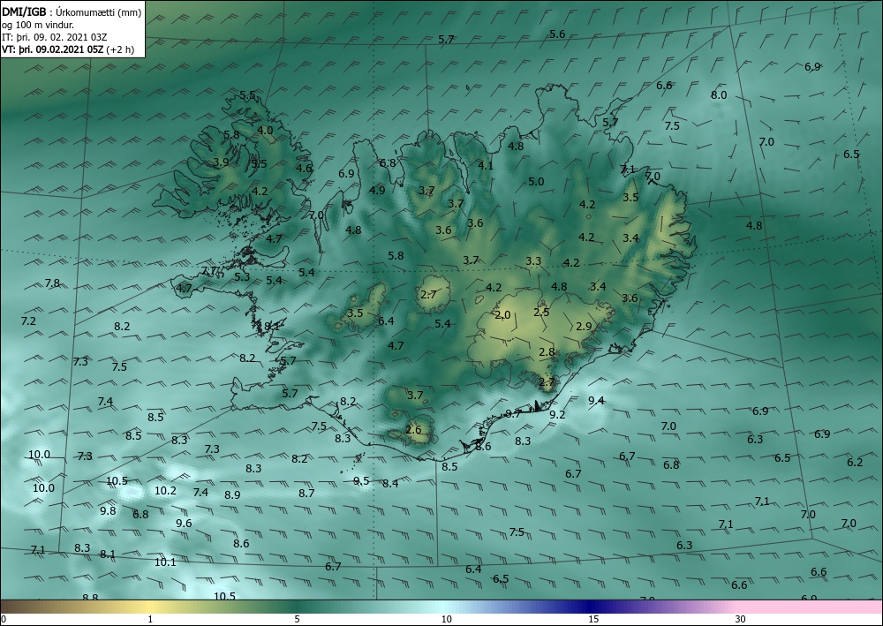Click the '10.1' value on the map
Screen dimensions: 883x626
(165, 562)
